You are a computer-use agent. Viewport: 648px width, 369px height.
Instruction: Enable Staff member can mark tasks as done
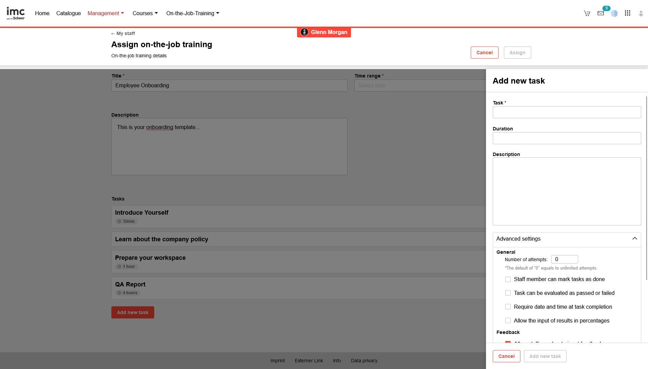click(508, 279)
